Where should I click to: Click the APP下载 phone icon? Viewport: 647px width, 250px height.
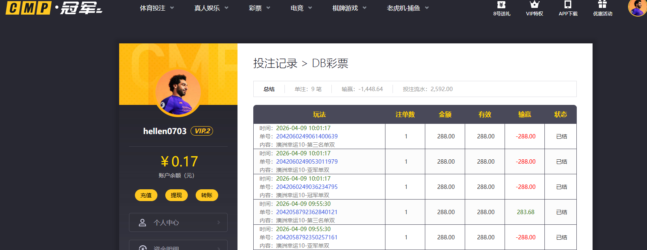point(568,5)
